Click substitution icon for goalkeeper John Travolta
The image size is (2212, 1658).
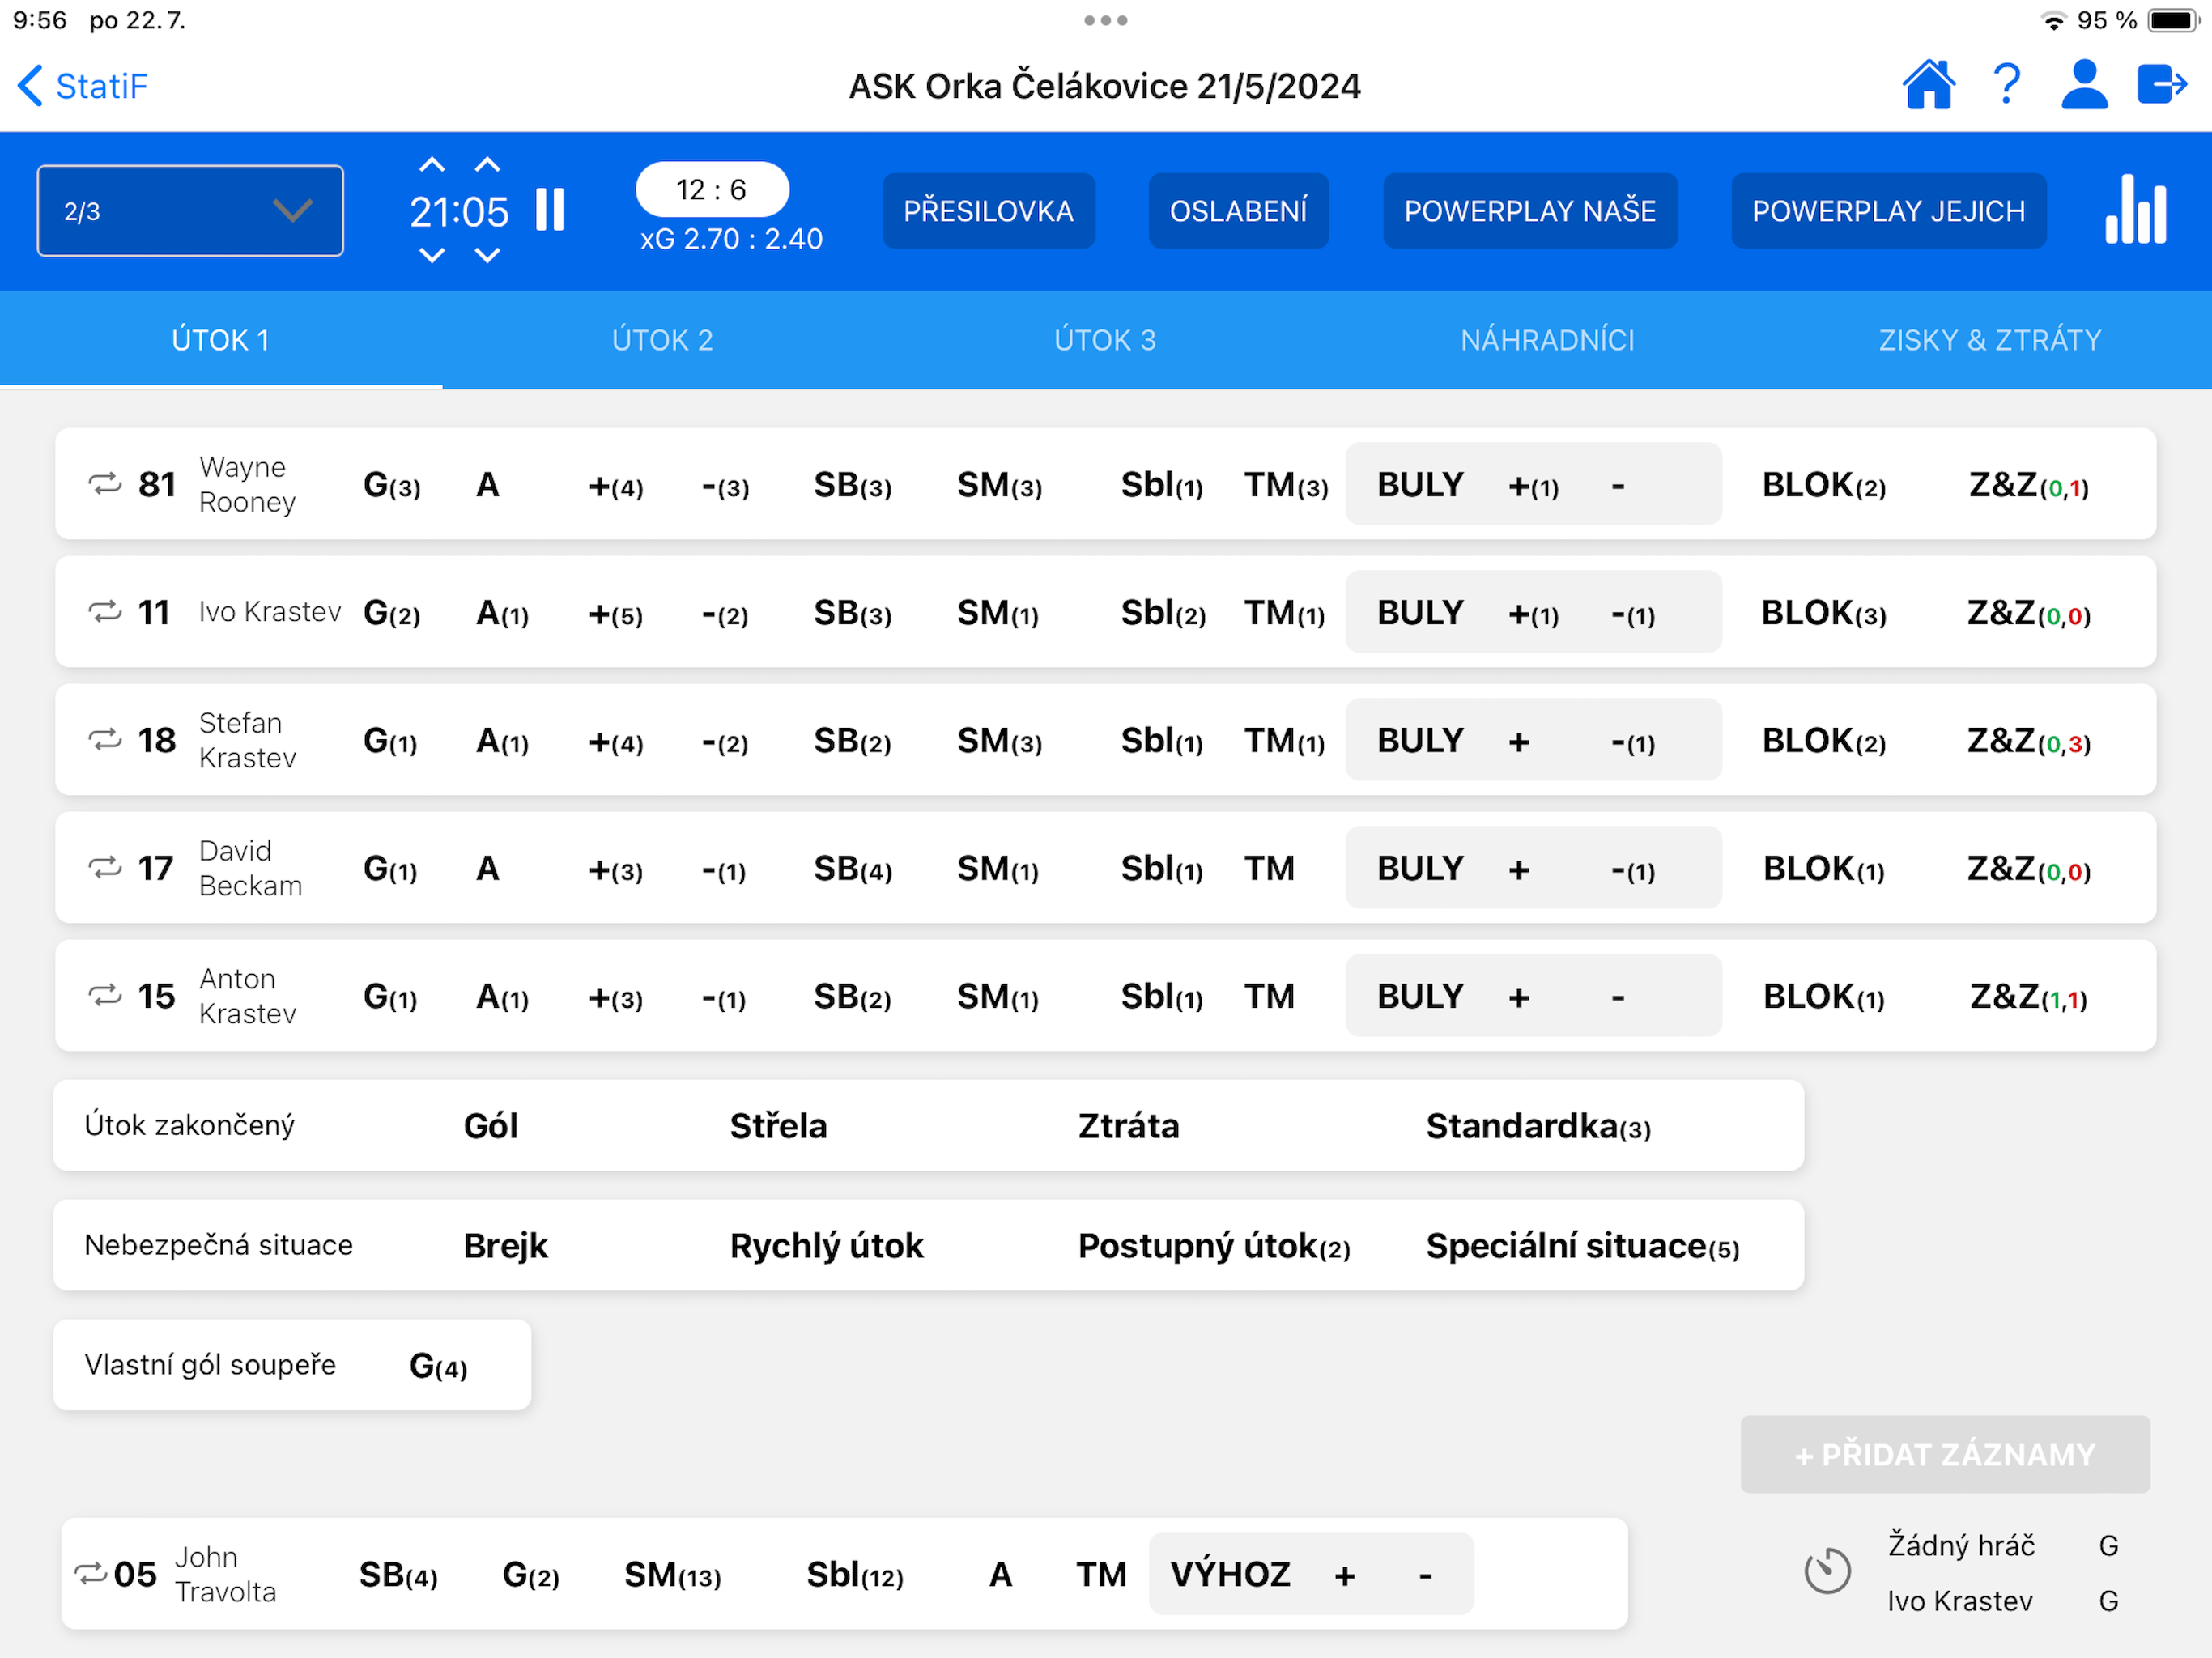(x=91, y=1573)
